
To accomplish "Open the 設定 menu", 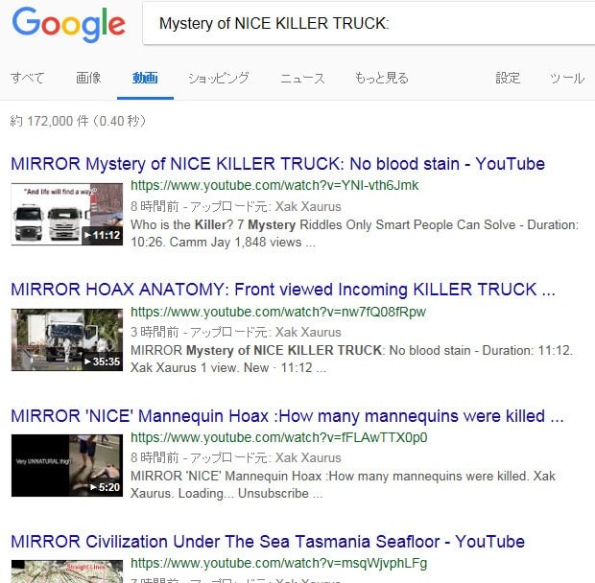I will 508,78.
